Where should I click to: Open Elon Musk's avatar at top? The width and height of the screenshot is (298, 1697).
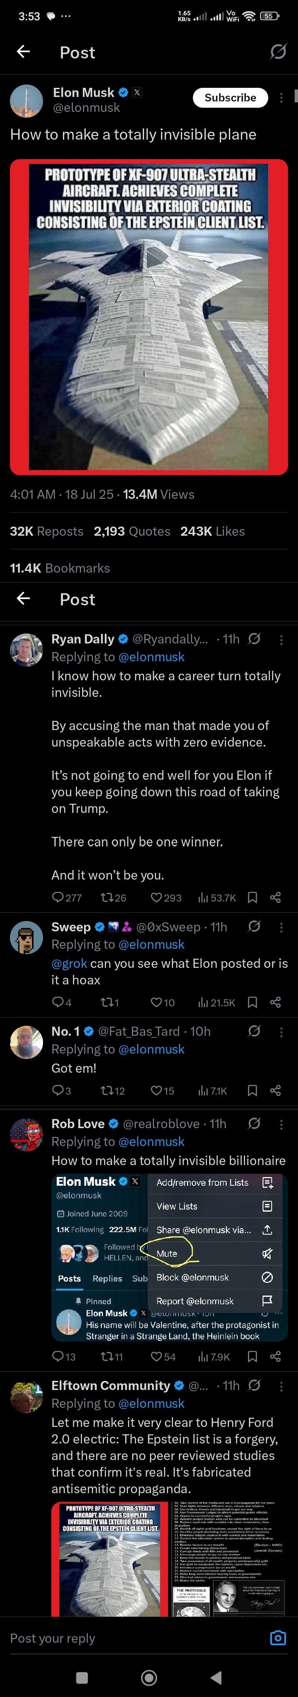(x=26, y=100)
